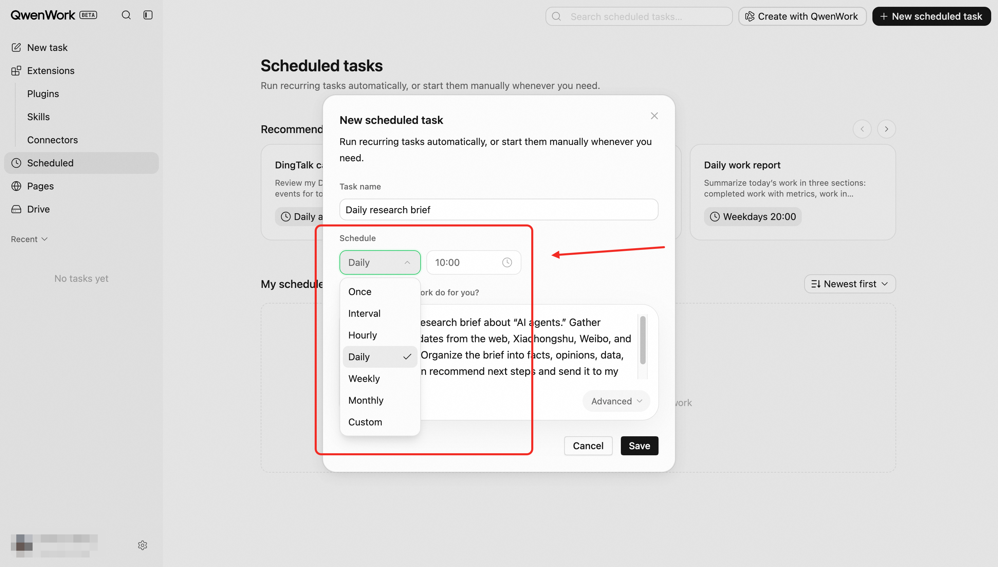Toggle the sidebar collapse panel icon
The height and width of the screenshot is (567, 998).
(x=148, y=15)
